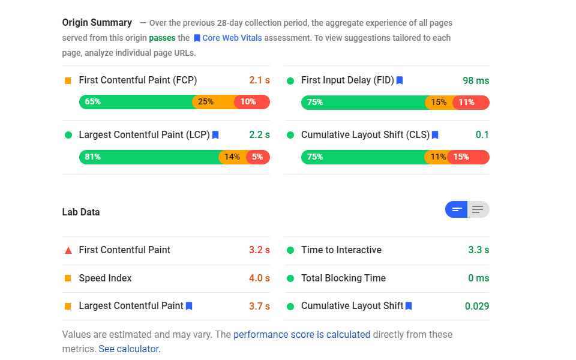This screenshot has height=360, width=576.
Task: Click the bookmark icon beside First Input Delay
Action: pyautogui.click(x=400, y=80)
